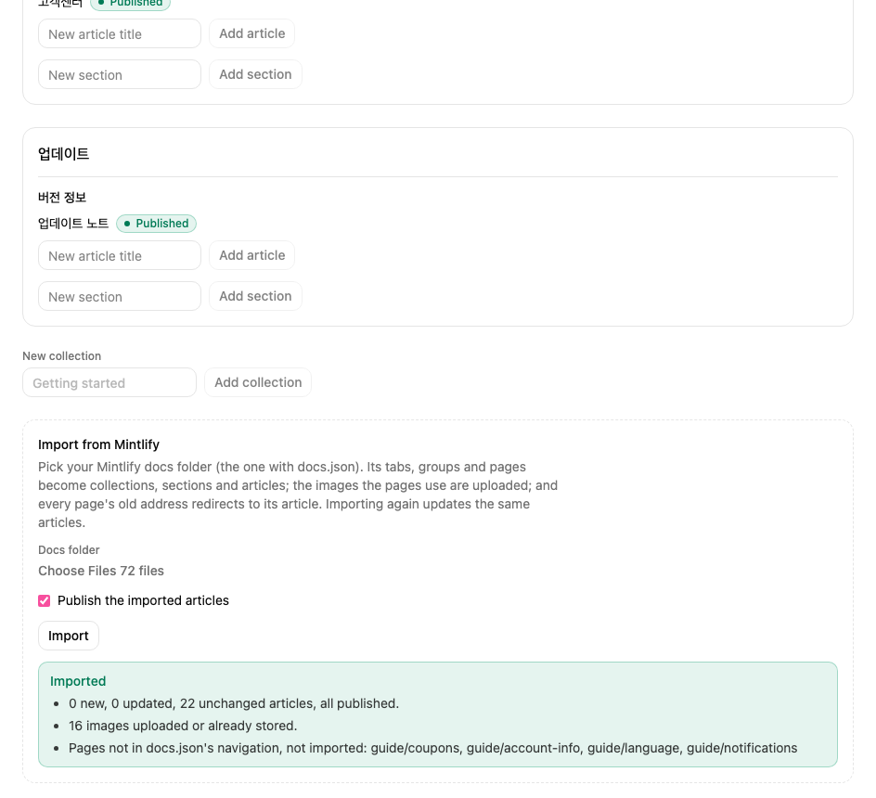Screen dimensions: 876x798
Task: Select the 업데이트 collection heading
Action: click(64, 154)
